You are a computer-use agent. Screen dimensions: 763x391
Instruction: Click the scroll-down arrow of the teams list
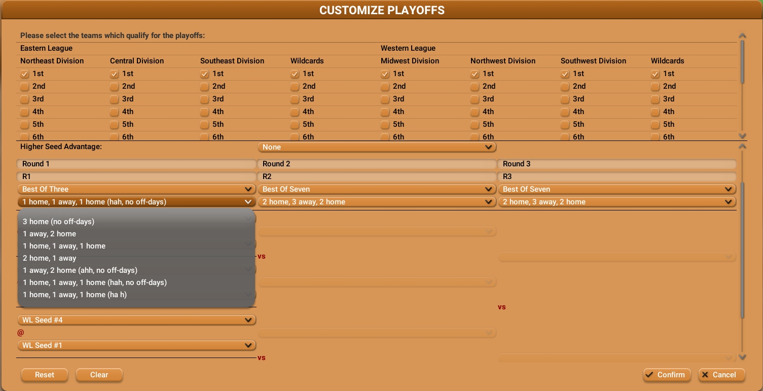click(742, 136)
